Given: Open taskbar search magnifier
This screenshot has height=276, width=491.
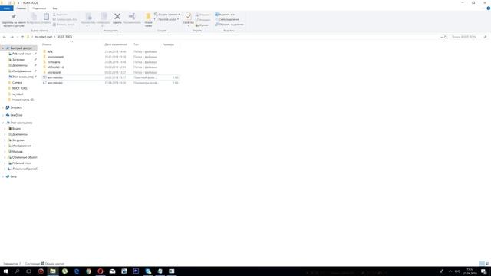Looking at the screenshot, I should pos(17,271).
